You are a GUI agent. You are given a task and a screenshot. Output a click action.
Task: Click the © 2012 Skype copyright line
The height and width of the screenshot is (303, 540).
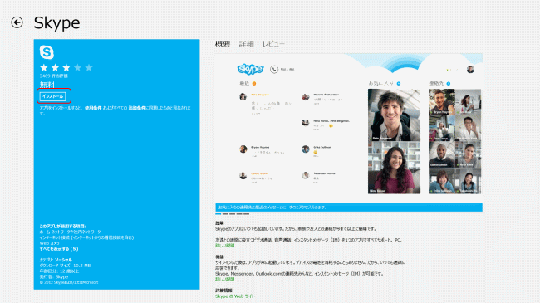tap(69, 282)
